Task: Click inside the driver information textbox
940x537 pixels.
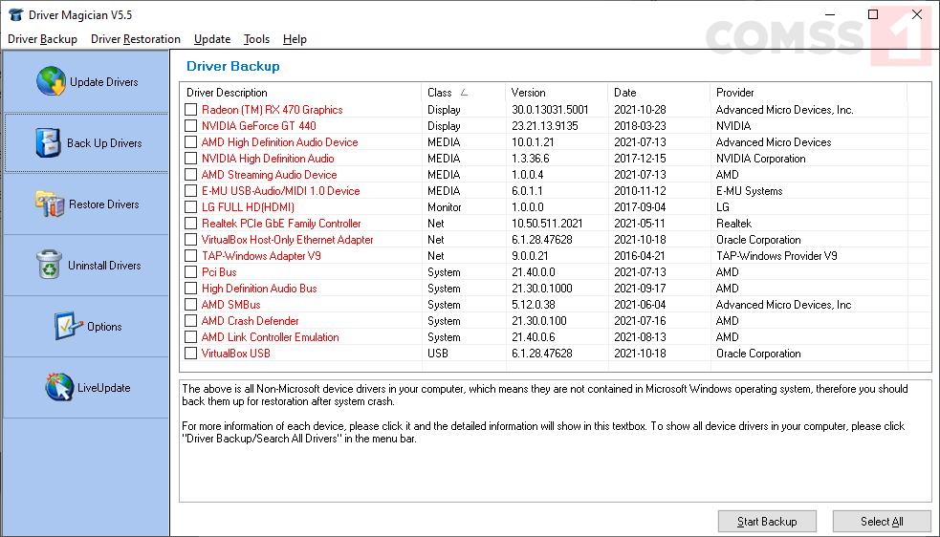Action: (x=556, y=440)
